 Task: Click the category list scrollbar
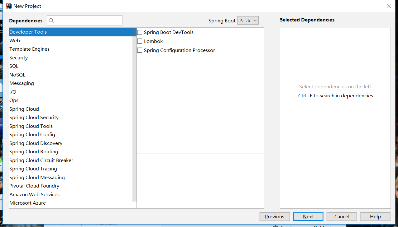pyautogui.click(x=134, y=115)
